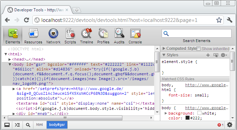Click the browser back arrow
This screenshot has width=237, height=130.
point(7,20)
